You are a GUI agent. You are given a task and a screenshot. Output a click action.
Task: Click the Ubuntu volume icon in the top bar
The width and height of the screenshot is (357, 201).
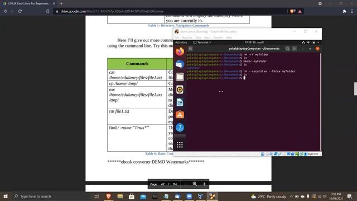coord(308,42)
